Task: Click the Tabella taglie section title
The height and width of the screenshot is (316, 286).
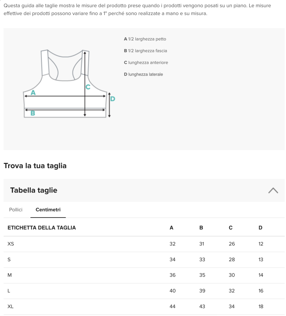Action: pos(34,190)
